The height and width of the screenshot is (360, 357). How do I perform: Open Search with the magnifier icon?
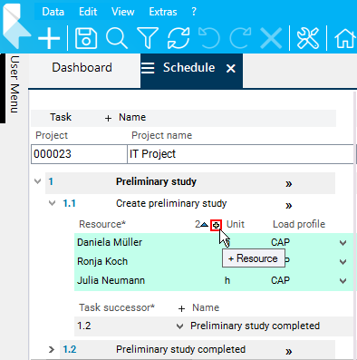117,38
